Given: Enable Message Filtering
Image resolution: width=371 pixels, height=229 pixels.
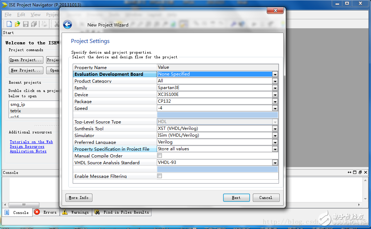Looking at the screenshot, I should [159, 176].
